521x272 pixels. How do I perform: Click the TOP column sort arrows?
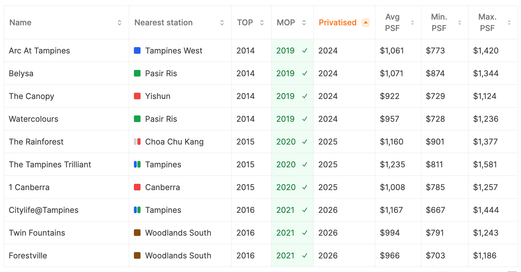click(262, 22)
